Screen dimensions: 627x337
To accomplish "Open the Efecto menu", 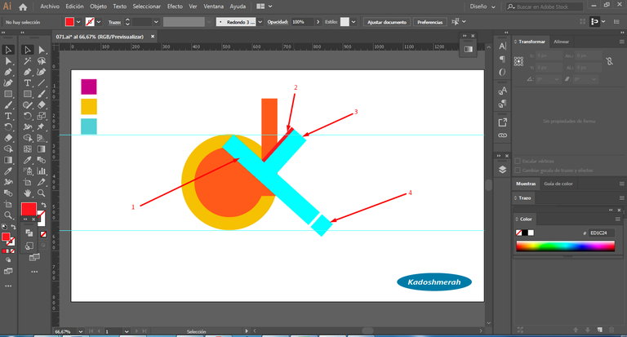I will tap(175, 7).
